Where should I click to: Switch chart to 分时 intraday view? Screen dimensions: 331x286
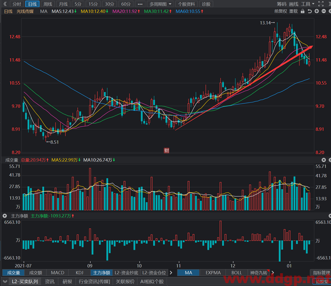pyautogui.click(x=17, y=4)
